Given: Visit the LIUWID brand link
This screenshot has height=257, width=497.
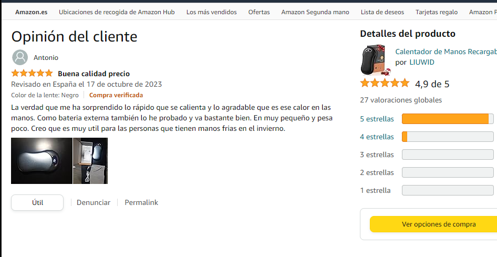Looking at the screenshot, I should (422, 62).
